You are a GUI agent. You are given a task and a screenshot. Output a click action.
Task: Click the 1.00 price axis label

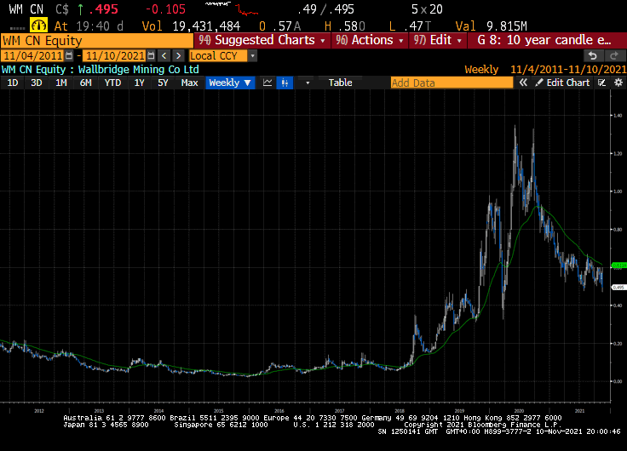click(x=618, y=191)
